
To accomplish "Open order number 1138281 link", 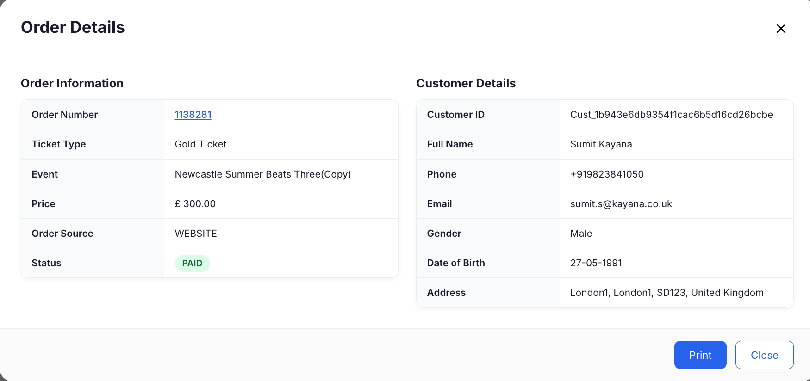I will tap(193, 115).
